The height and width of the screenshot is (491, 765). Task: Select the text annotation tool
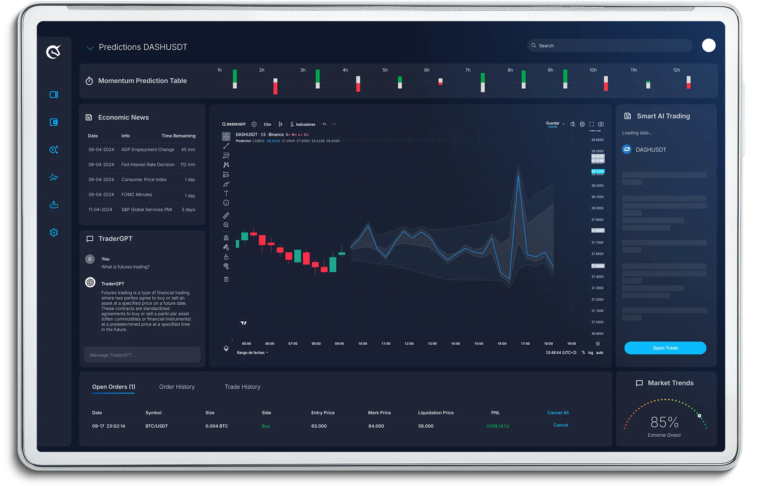[x=226, y=193]
